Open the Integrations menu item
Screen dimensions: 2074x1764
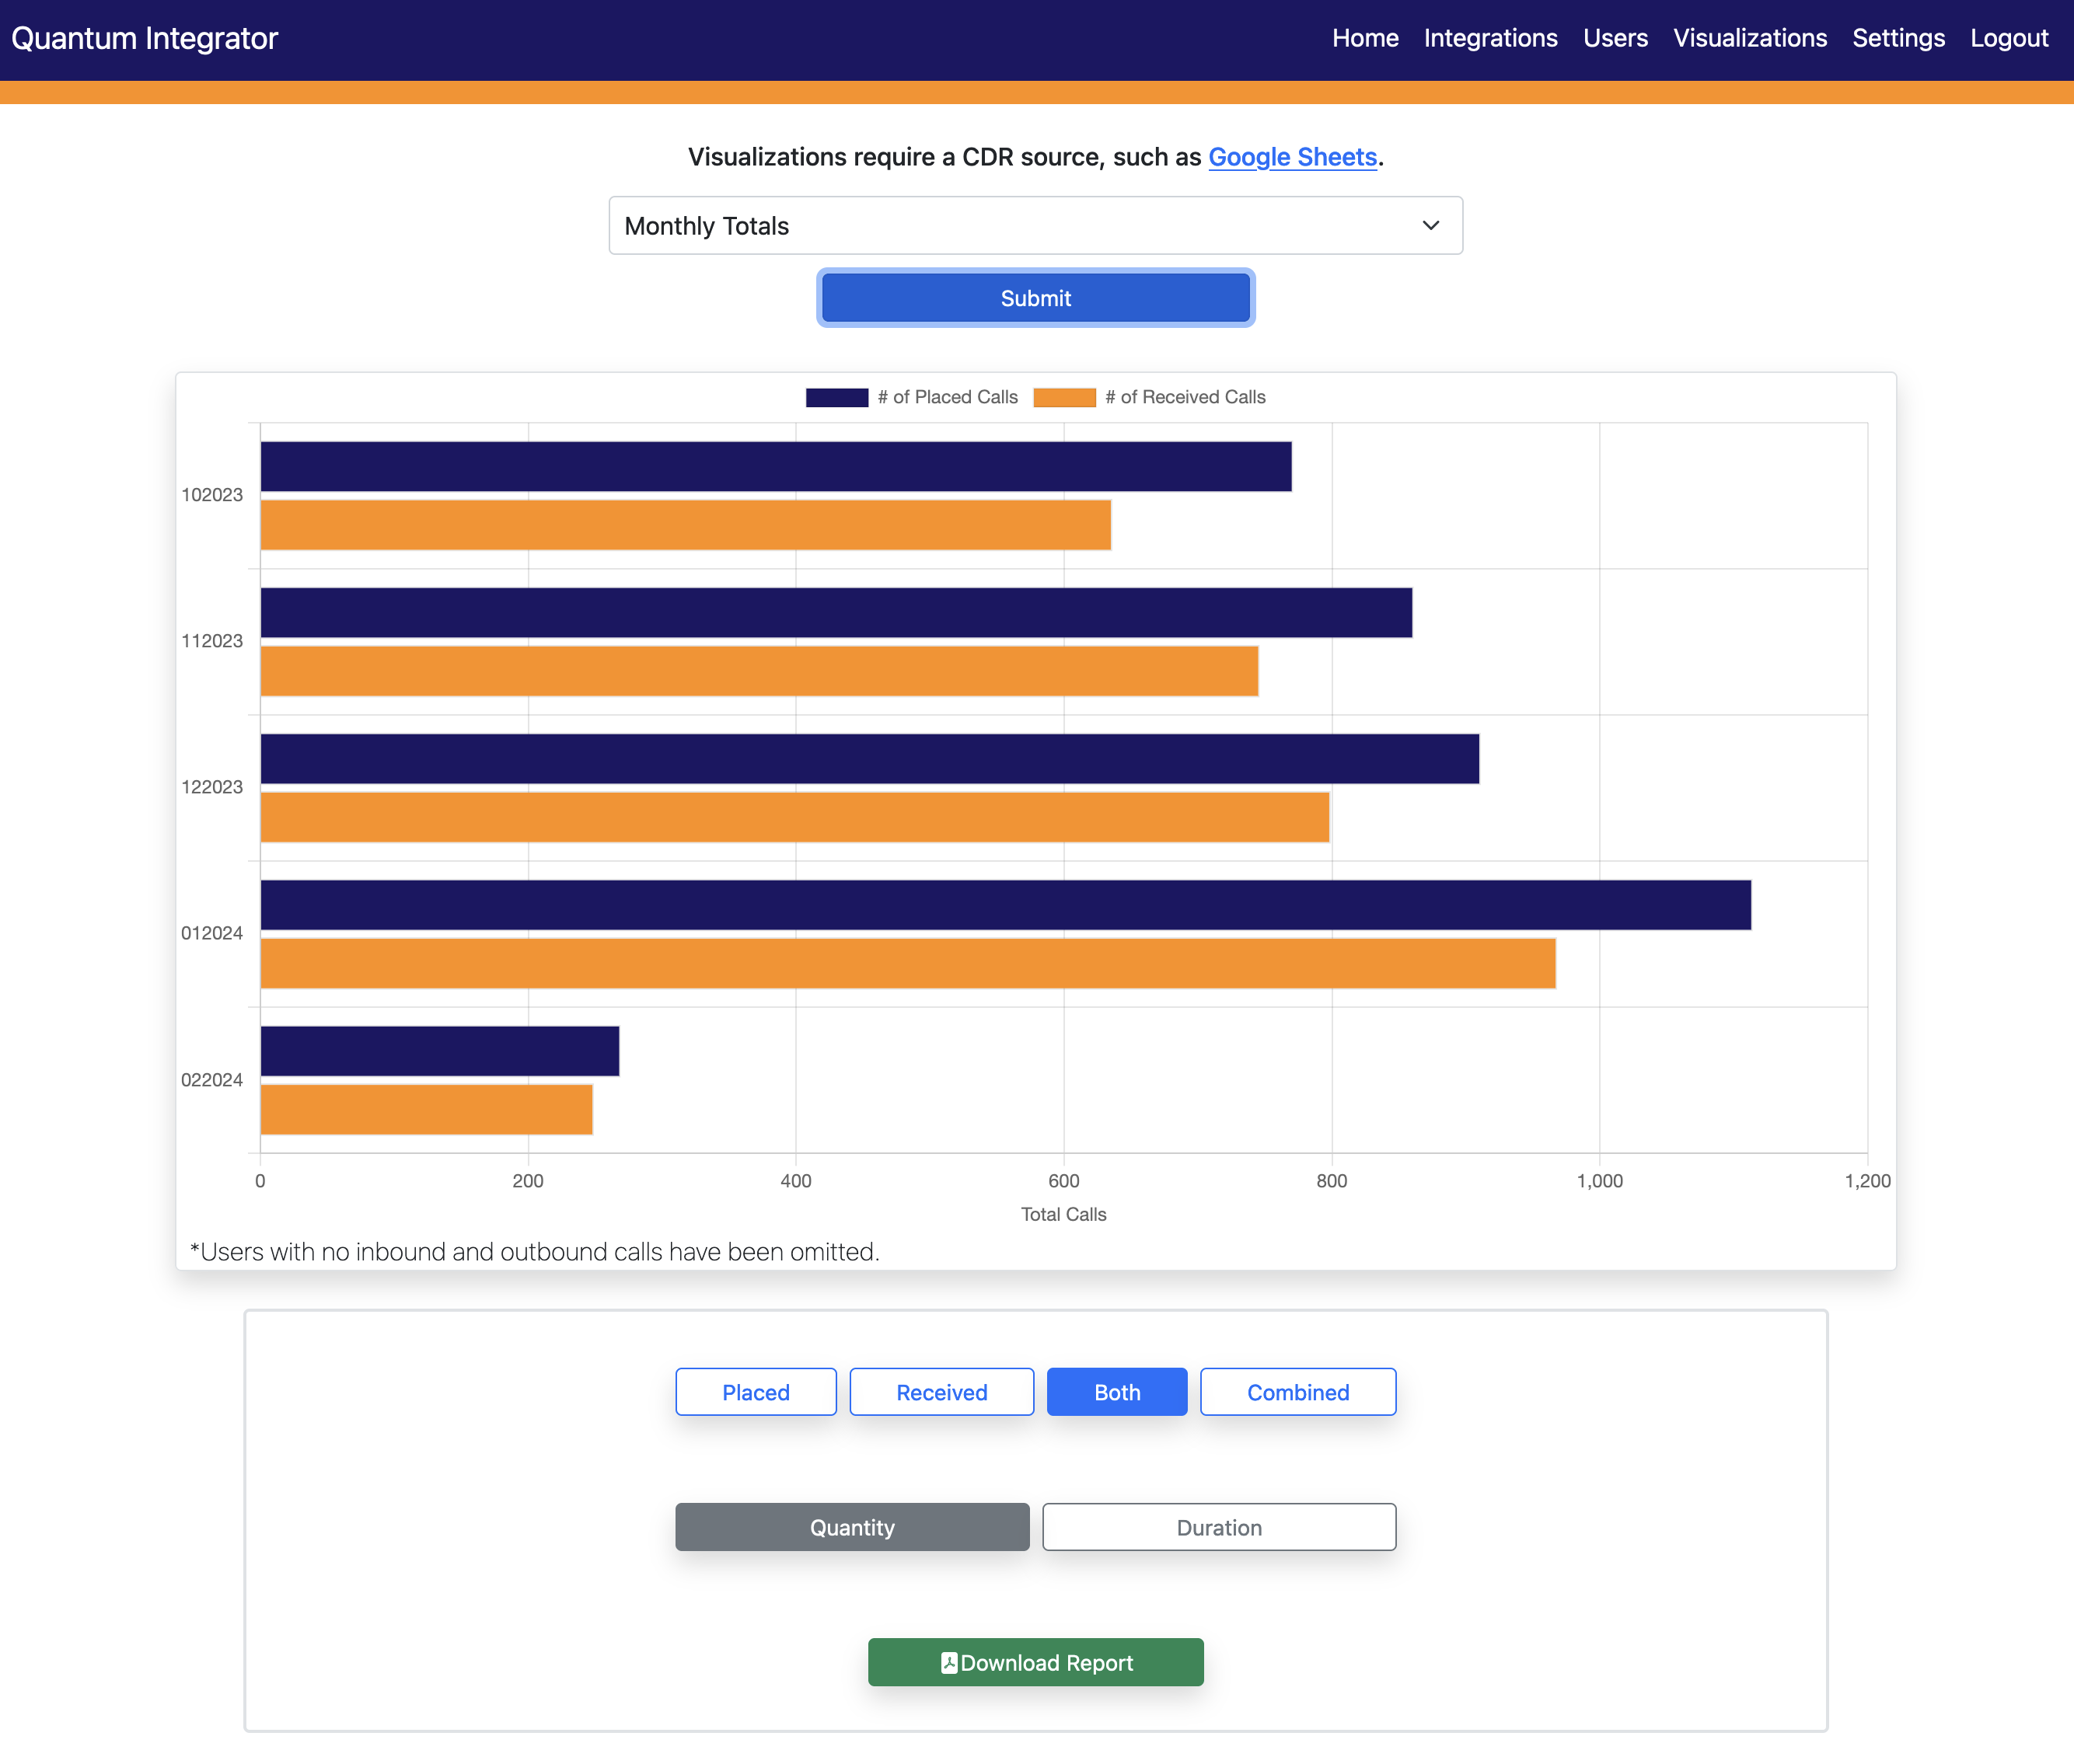[1489, 38]
